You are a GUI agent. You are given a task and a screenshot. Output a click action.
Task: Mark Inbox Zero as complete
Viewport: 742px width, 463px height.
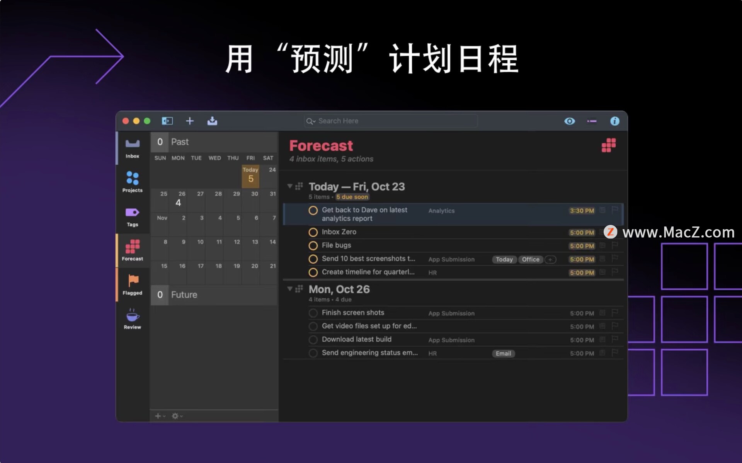click(313, 232)
